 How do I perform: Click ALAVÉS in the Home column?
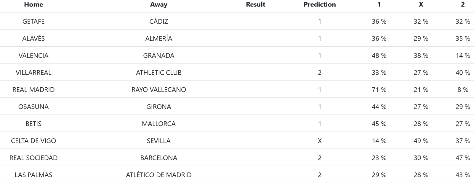coord(33,38)
